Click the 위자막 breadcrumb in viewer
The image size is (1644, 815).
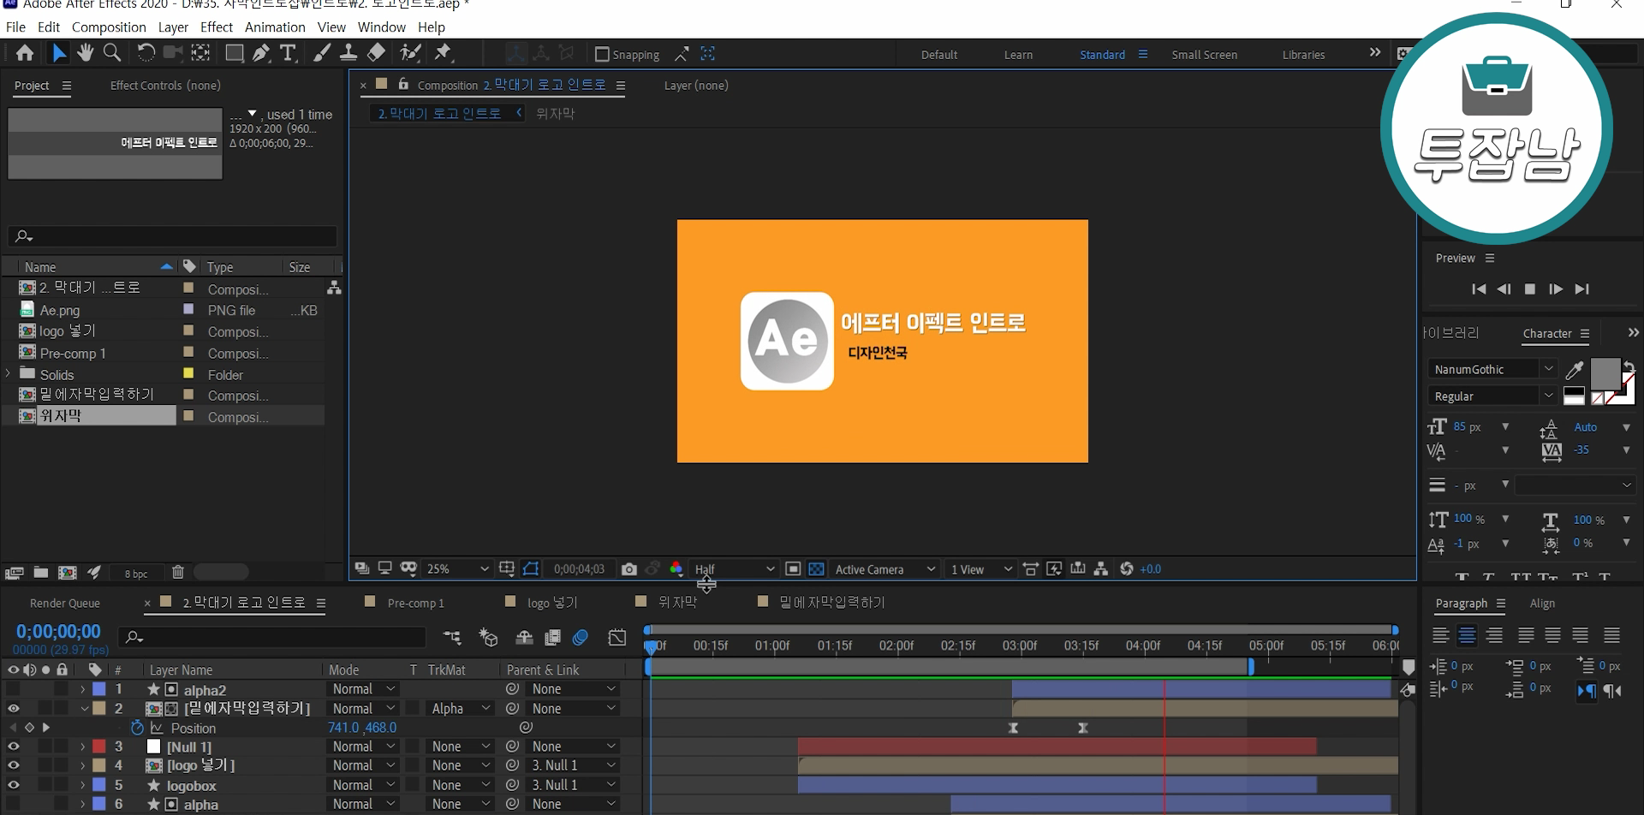point(555,113)
